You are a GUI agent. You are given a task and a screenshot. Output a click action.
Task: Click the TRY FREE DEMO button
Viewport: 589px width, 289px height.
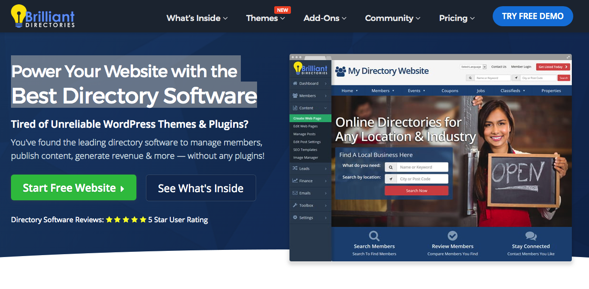click(533, 16)
